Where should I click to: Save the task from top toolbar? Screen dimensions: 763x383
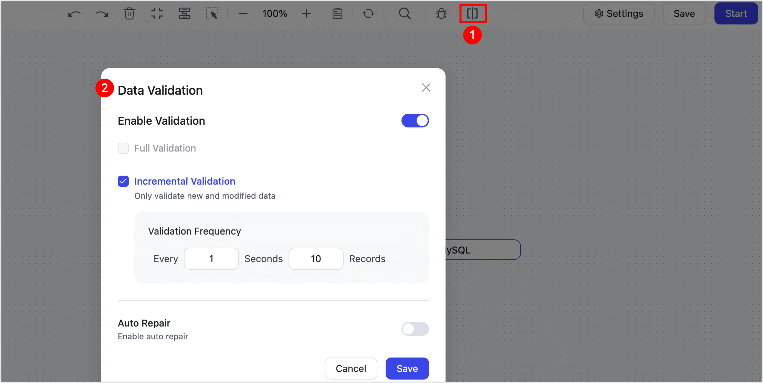[x=684, y=14]
